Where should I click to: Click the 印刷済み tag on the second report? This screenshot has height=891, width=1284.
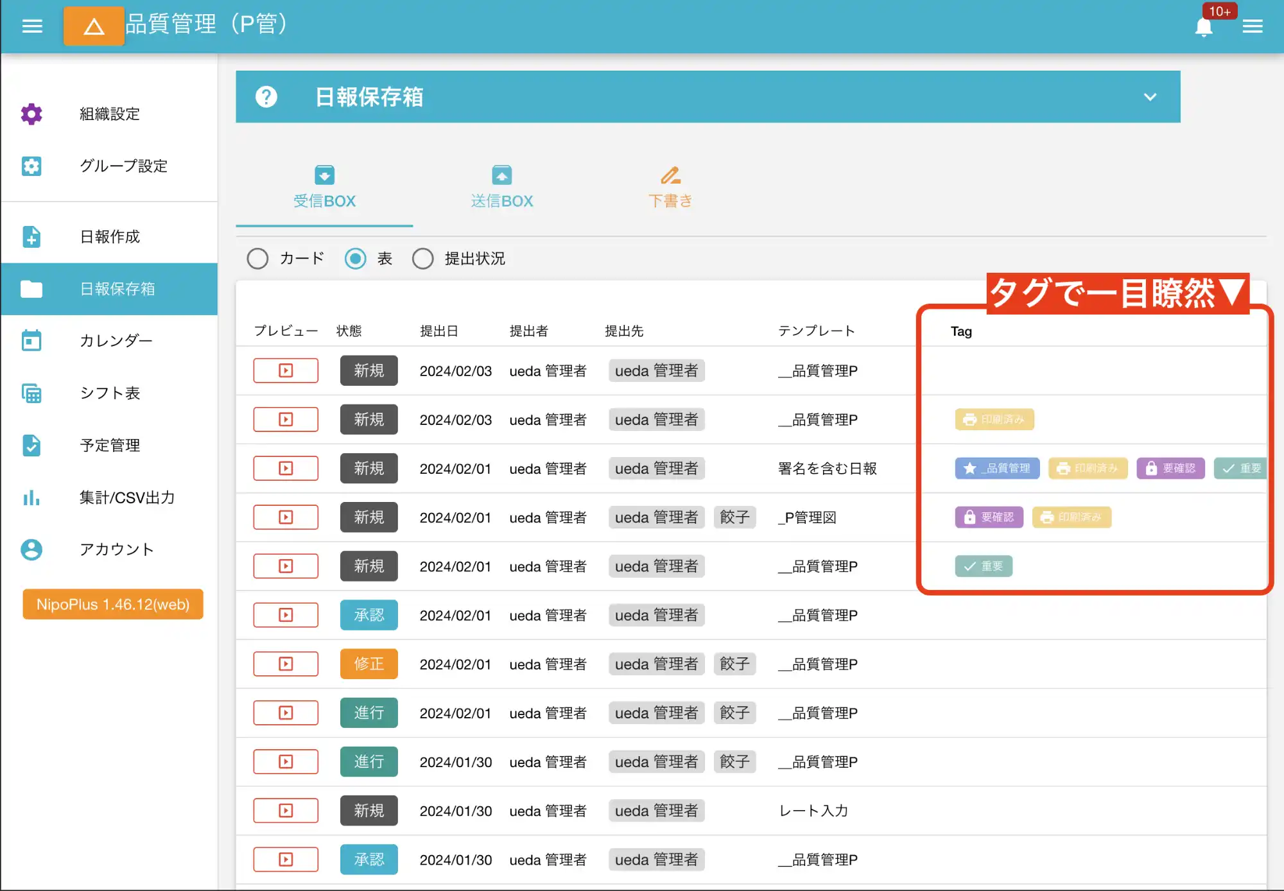994,419
